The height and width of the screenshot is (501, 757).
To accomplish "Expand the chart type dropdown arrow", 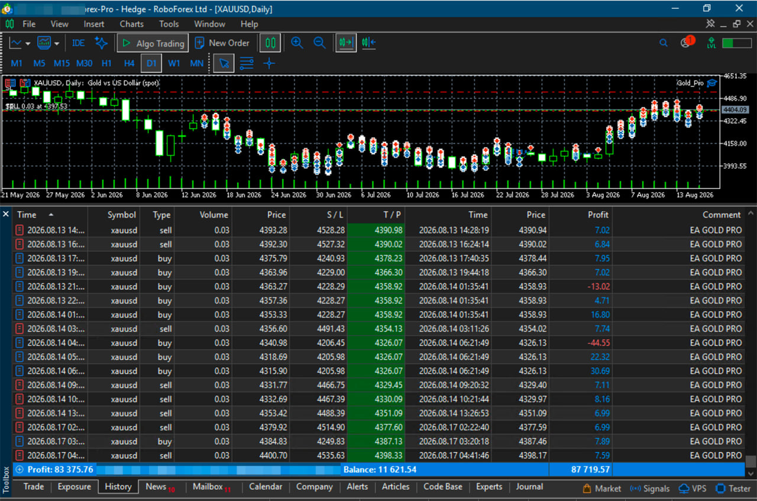I will tap(28, 43).
